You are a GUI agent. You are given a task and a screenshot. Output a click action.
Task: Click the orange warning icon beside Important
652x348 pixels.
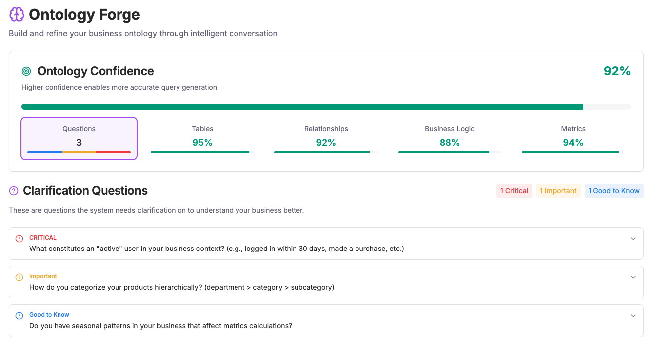pos(20,276)
